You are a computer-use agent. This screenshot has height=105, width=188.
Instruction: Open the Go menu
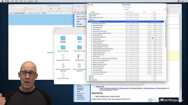[26, 1]
